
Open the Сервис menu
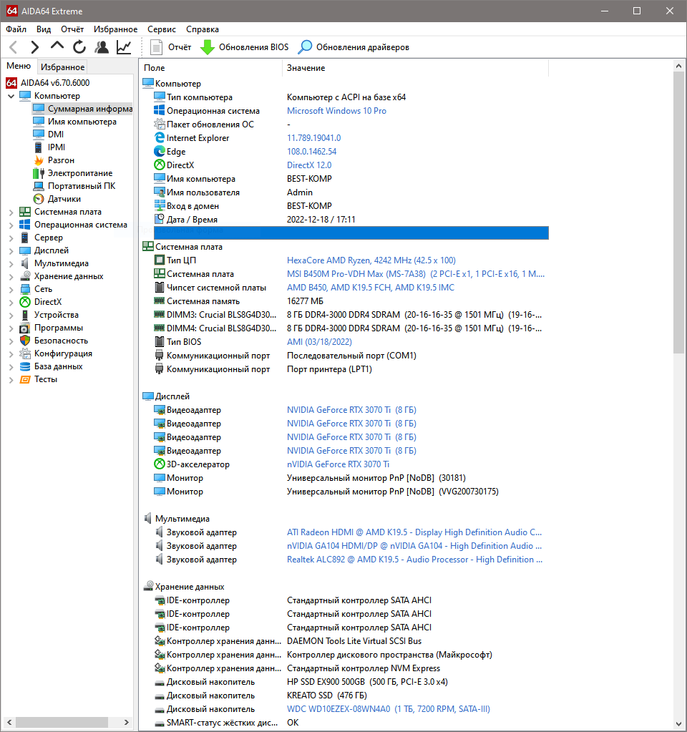click(162, 29)
